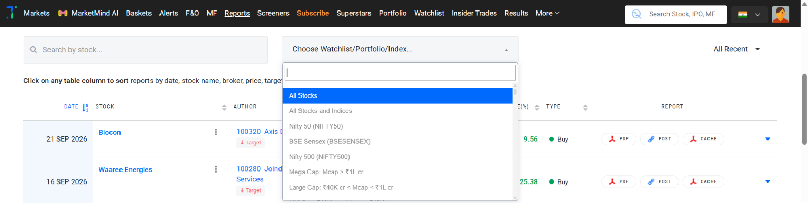
Task: Open the All Recent filter dropdown
Action: (736, 49)
